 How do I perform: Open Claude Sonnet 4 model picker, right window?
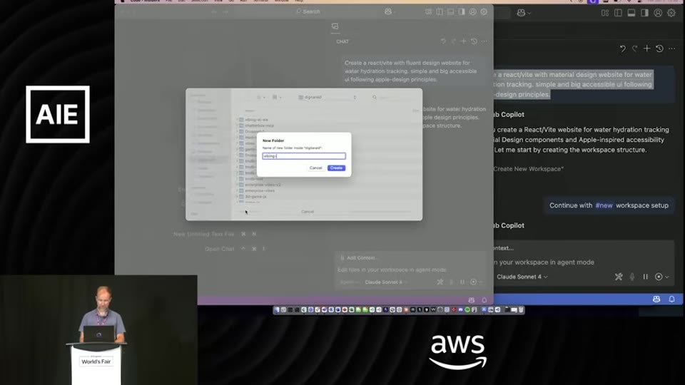point(522,277)
